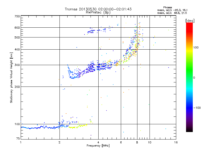Click the '-100' label beside the color bar
Viewport: 207px width, 155px height.
(197, 108)
